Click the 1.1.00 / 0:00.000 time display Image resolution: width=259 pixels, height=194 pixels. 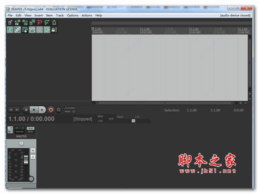31,119
